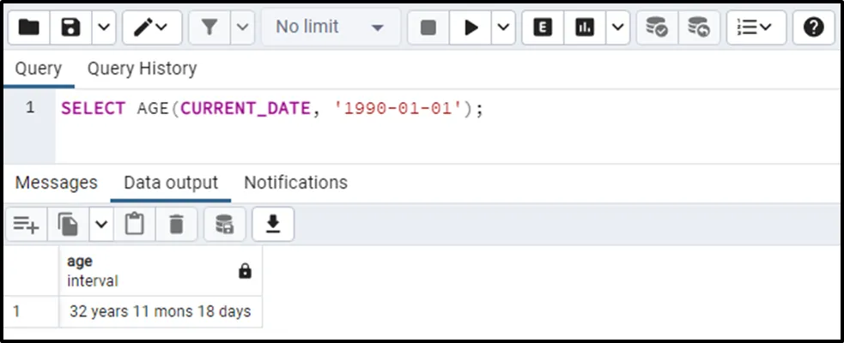
Task: Click the Open File folder icon
Action: (x=29, y=27)
